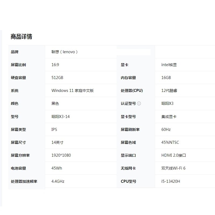Select the i5-13420H CPU model value
The image size is (215, 215).
171,181
